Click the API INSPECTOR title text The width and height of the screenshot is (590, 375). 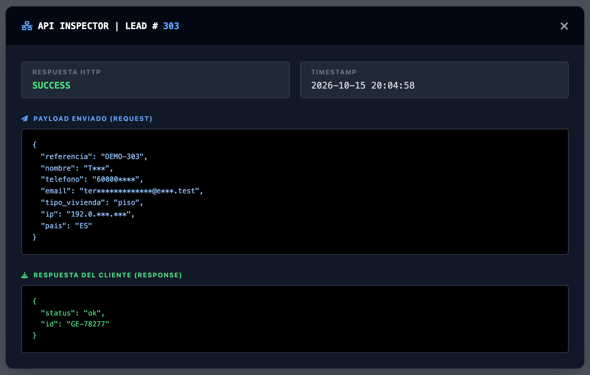click(73, 26)
